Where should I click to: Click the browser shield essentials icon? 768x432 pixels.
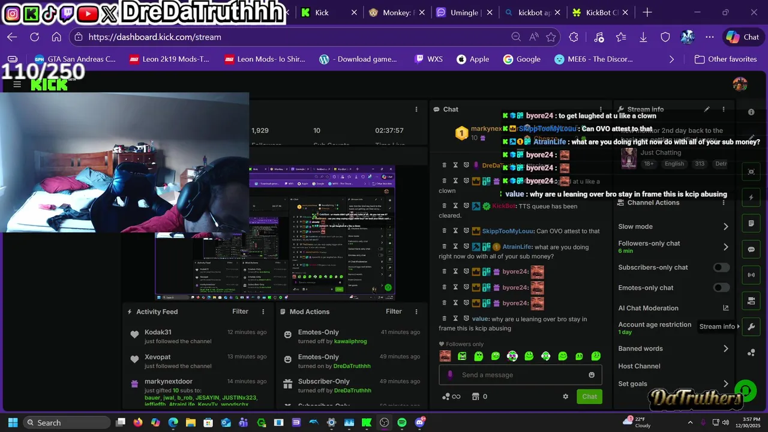665,37
